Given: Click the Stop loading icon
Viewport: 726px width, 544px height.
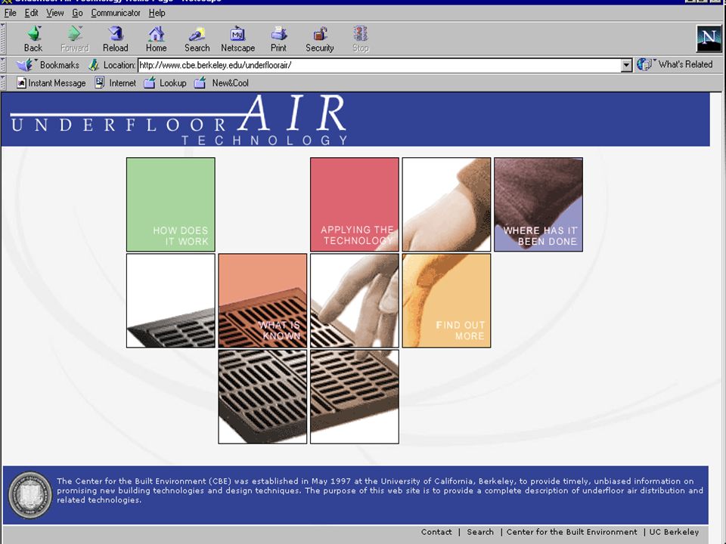Looking at the screenshot, I should (360, 39).
